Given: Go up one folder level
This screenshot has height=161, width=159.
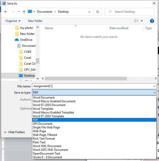Looking at the screenshot, I should 24,12.
